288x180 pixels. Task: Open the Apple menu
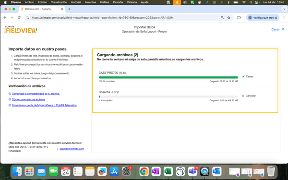[5, 2]
